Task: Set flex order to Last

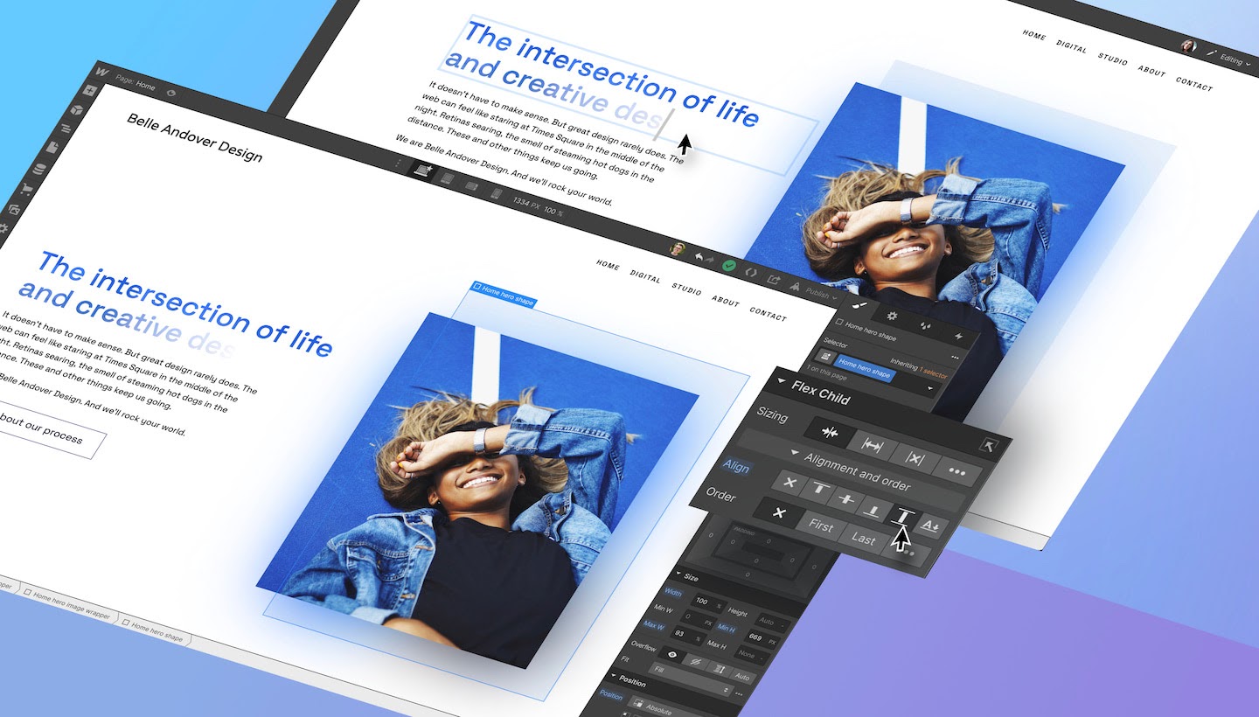Action: point(863,539)
